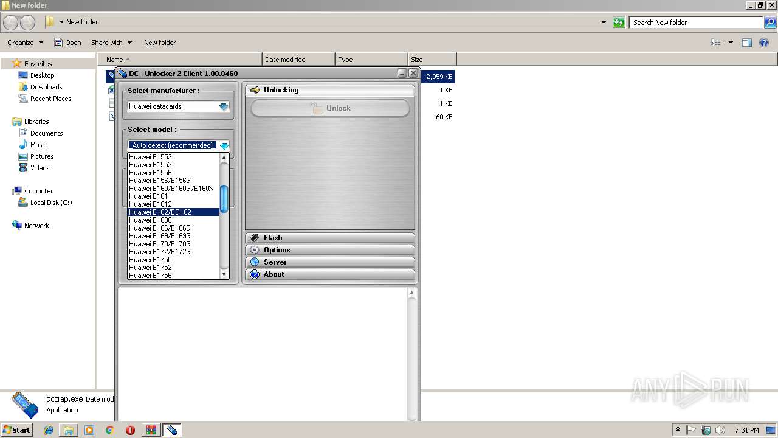Launch Internet Explorer from taskbar
Viewport: 778px width, 438px height.
(x=49, y=430)
